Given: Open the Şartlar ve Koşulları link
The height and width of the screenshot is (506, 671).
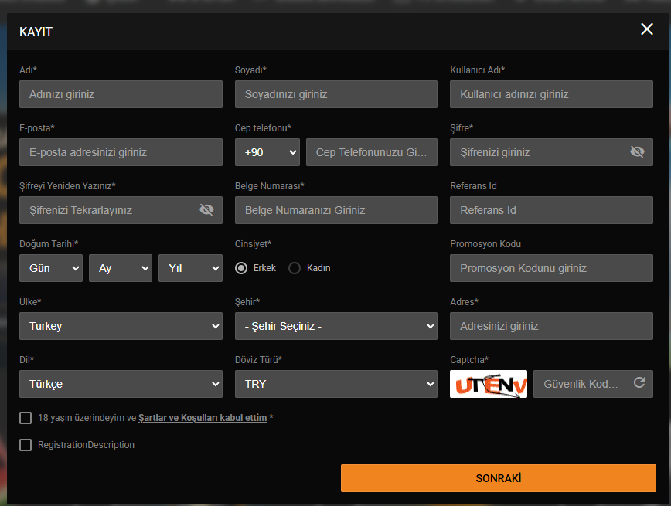Looking at the screenshot, I should 203,418.
